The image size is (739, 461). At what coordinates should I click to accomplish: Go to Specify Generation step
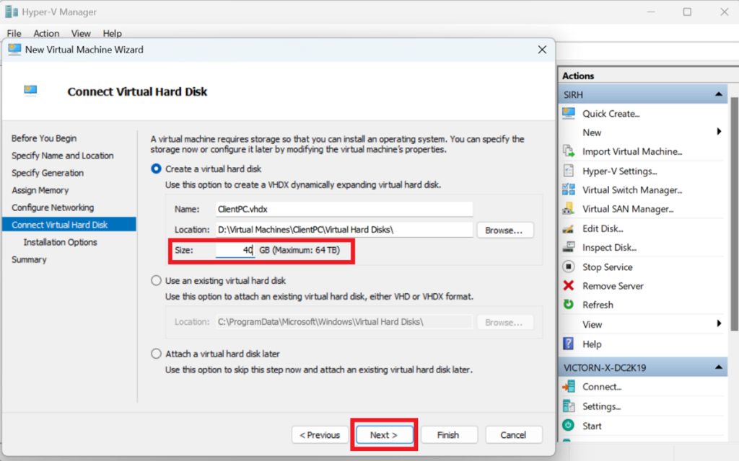(x=48, y=173)
